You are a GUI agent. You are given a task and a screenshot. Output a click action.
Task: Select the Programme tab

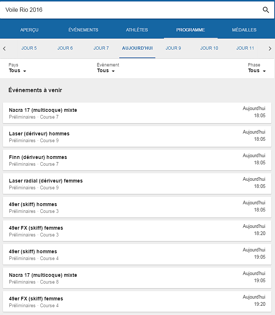click(x=191, y=30)
